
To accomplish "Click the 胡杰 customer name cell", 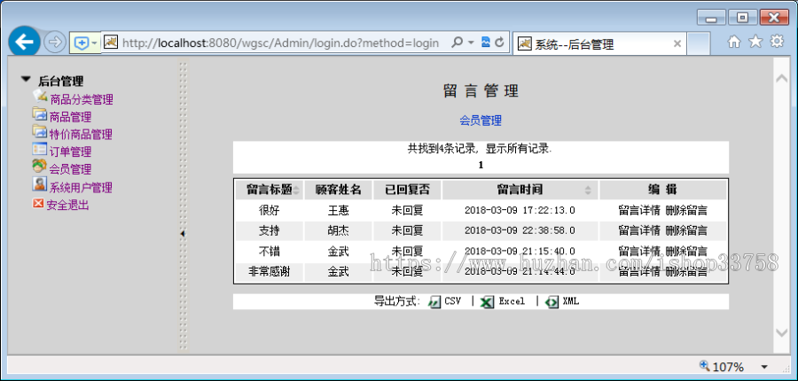I will [x=339, y=231].
